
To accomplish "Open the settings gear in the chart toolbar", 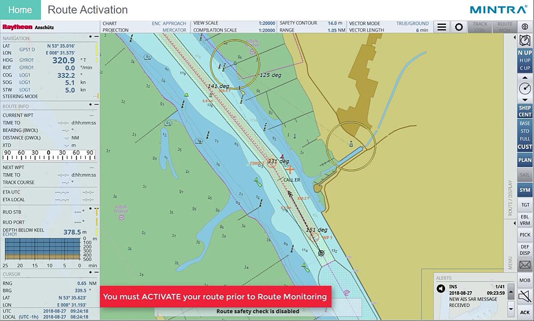I will [x=459, y=27].
